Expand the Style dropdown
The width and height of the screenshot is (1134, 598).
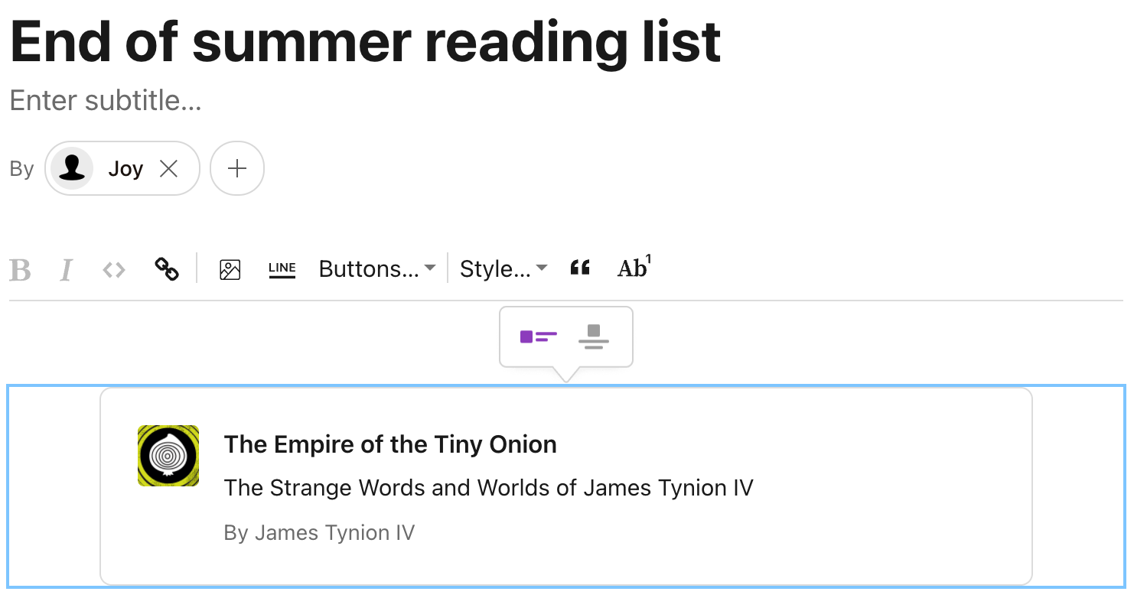click(503, 268)
